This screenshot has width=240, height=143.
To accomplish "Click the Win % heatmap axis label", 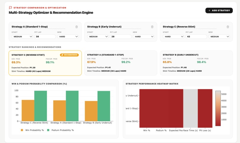I will 147,131.
